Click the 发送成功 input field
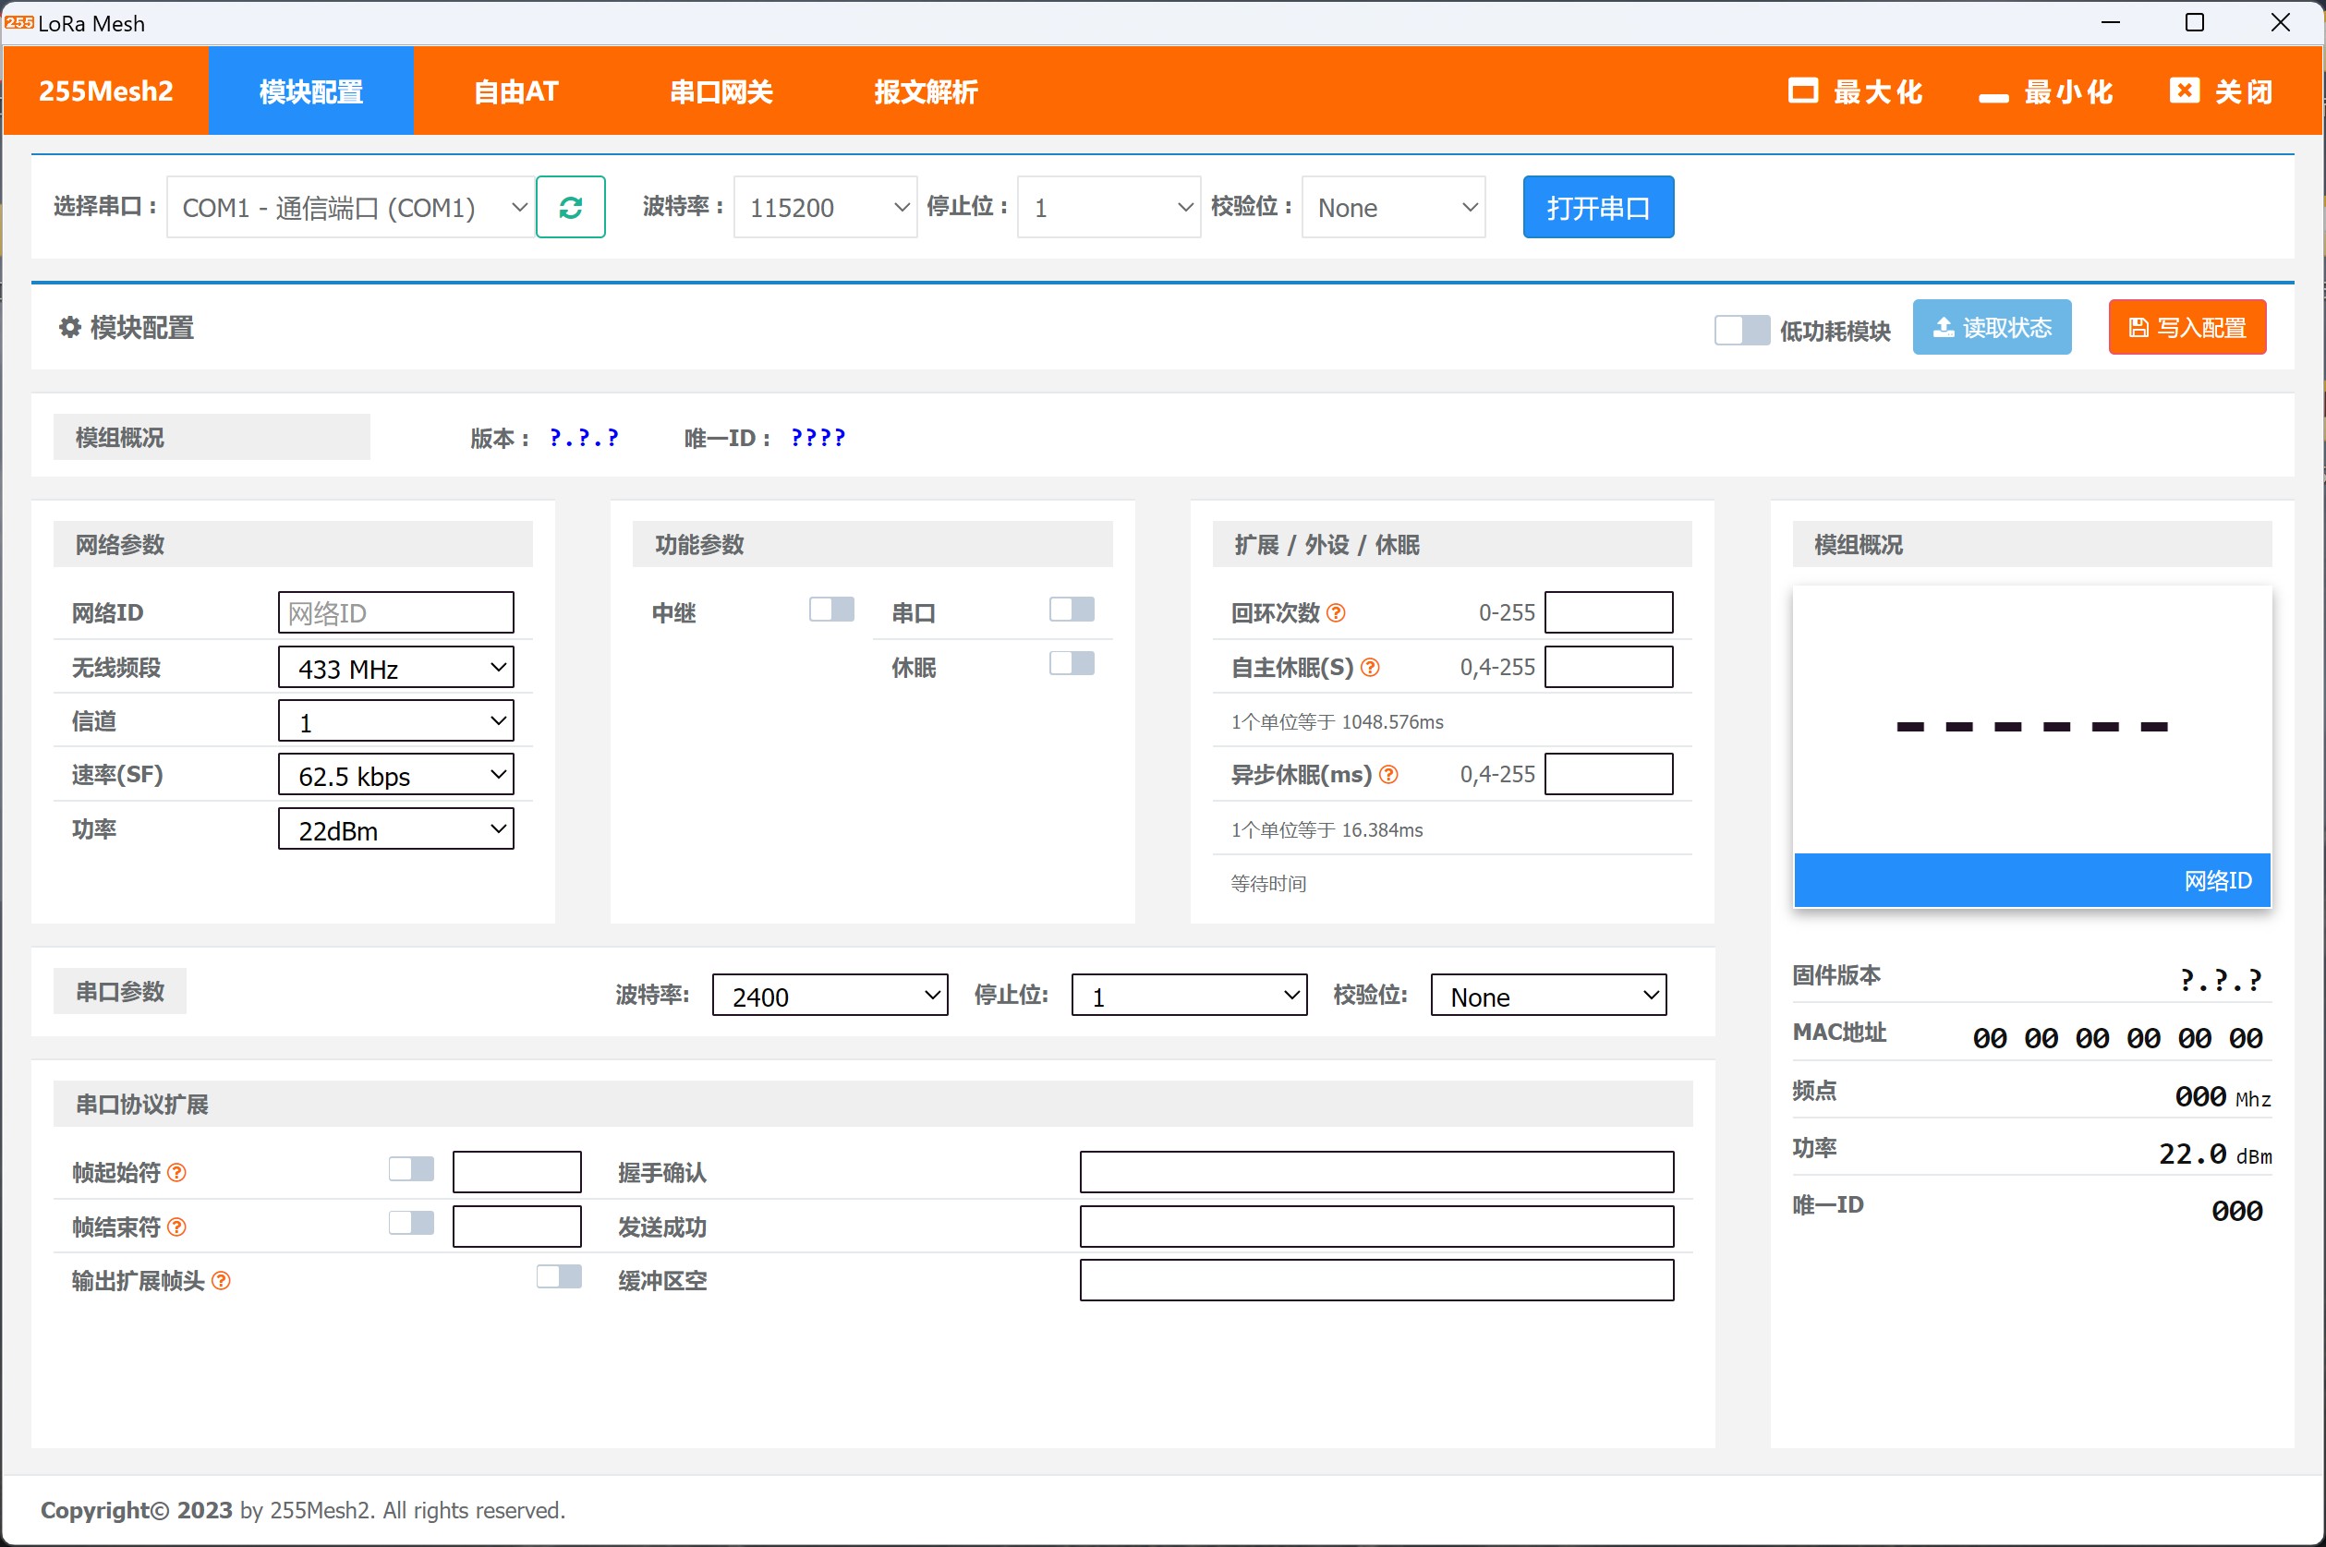 point(1376,1227)
